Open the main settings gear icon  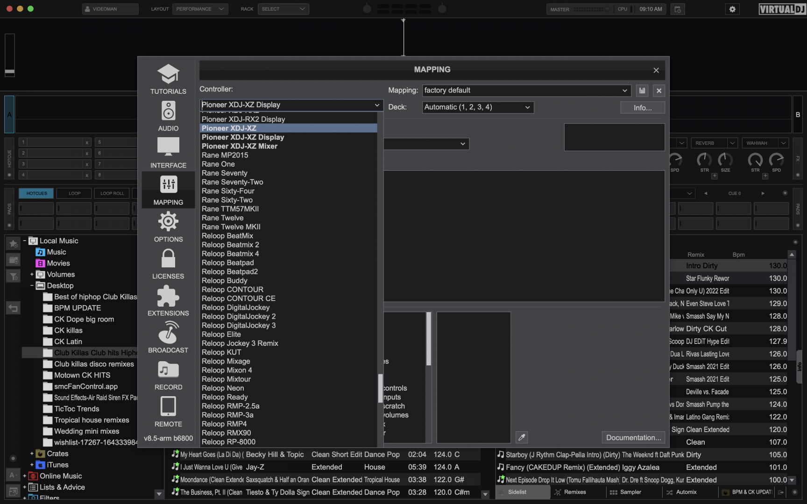(x=732, y=9)
